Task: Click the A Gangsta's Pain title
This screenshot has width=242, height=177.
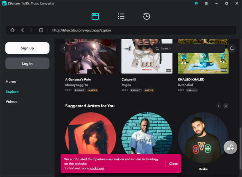Action: [78, 79]
